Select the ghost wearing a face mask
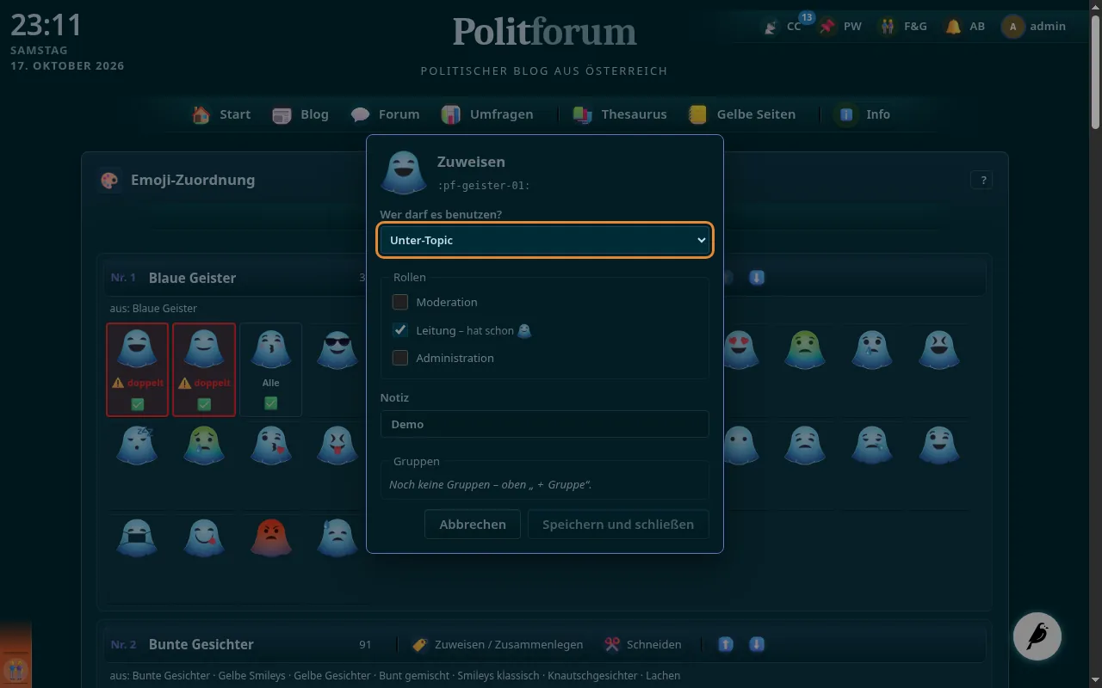 pos(136,537)
